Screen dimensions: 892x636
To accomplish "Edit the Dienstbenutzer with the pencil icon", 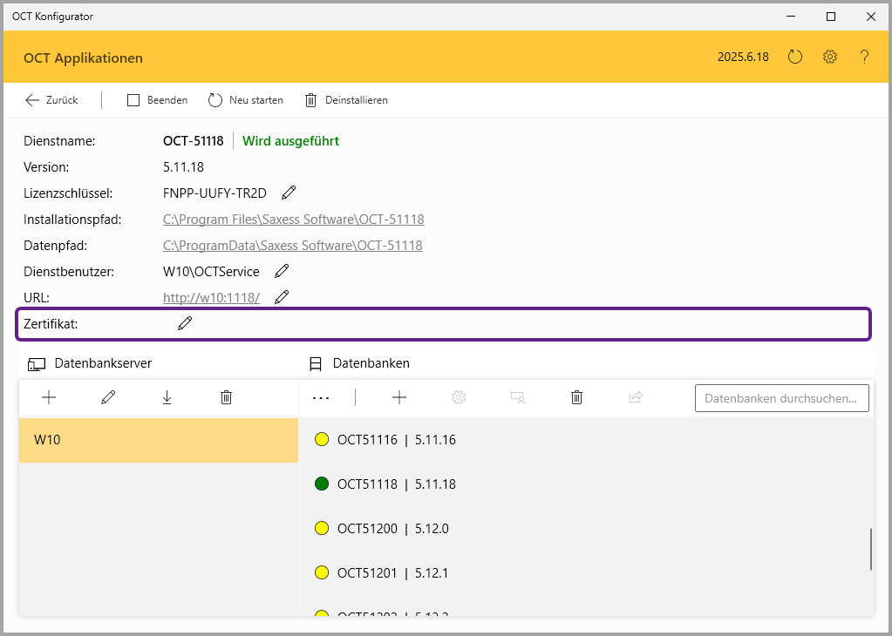I will coord(282,271).
